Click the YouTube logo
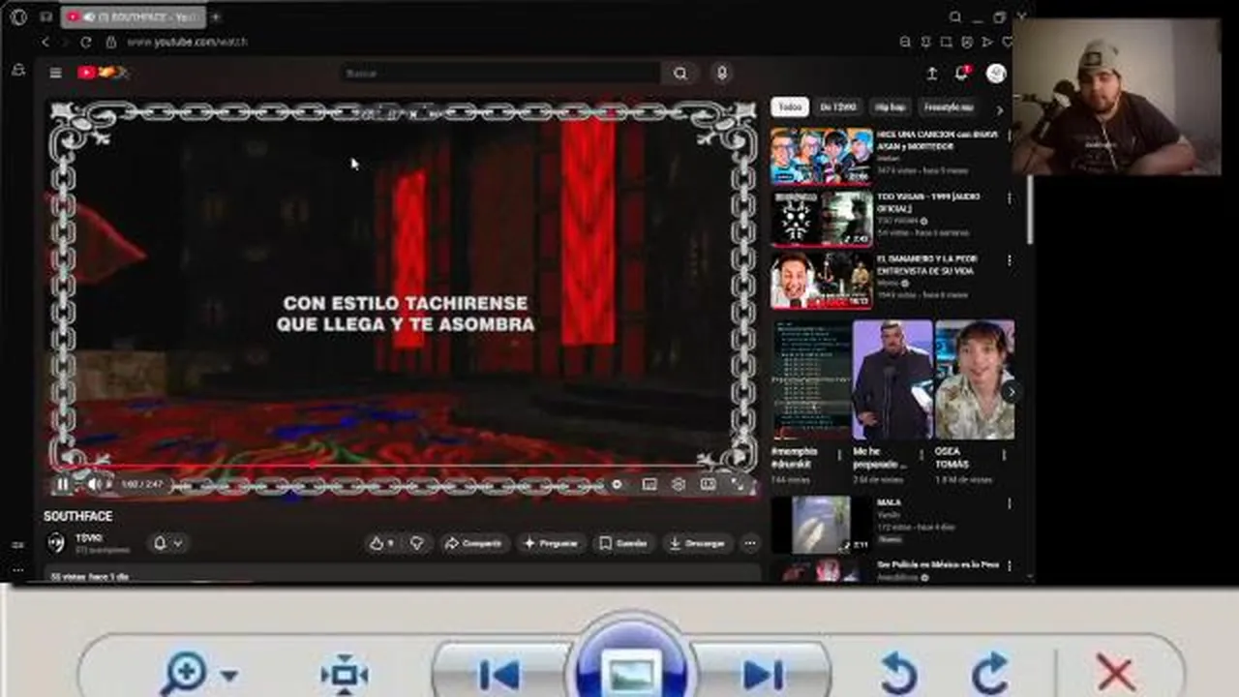The height and width of the screenshot is (697, 1239). click(x=102, y=73)
